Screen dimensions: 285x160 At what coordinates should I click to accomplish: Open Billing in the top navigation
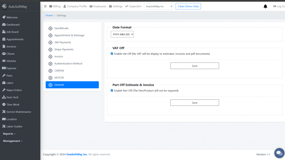[55, 6]
